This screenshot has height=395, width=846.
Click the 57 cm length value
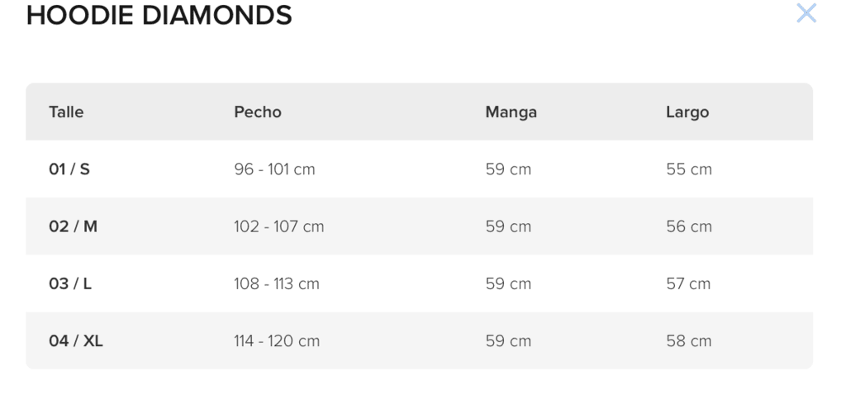coord(688,283)
